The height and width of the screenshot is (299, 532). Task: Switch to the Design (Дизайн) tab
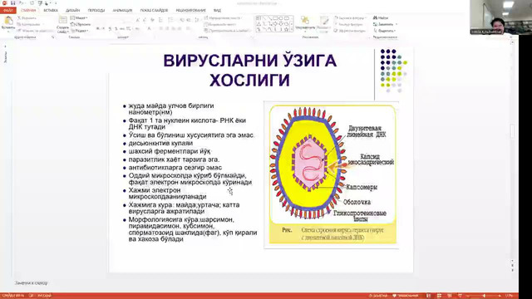[72, 11]
